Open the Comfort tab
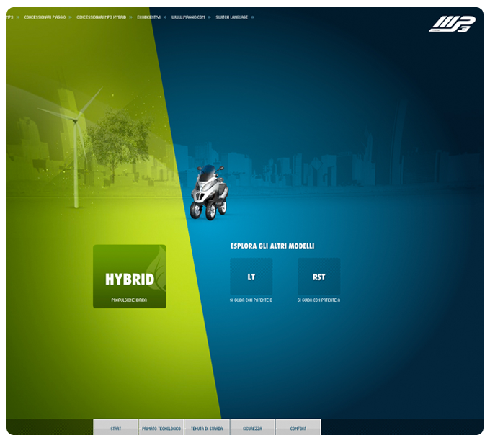Image resolution: width=490 pixels, height=443 pixels. 298,427
